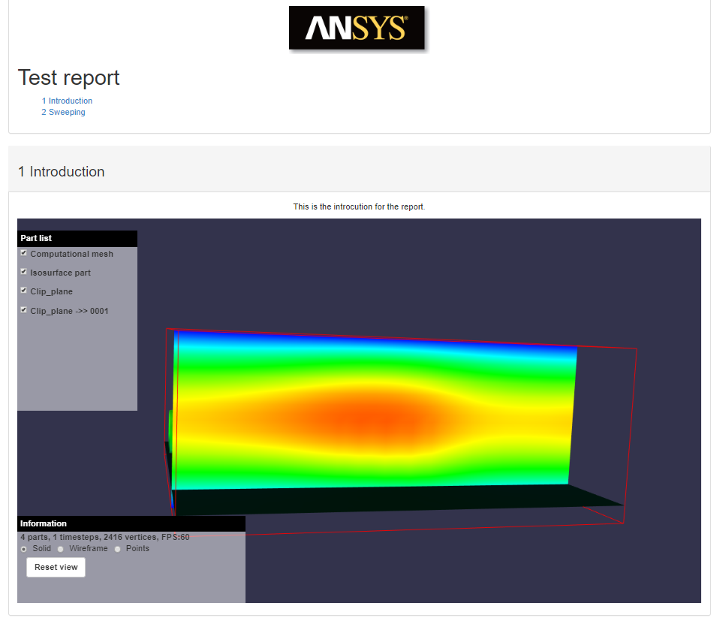This screenshot has height=624, width=726.
Task: Click the Part list panel header
Action: coord(77,238)
